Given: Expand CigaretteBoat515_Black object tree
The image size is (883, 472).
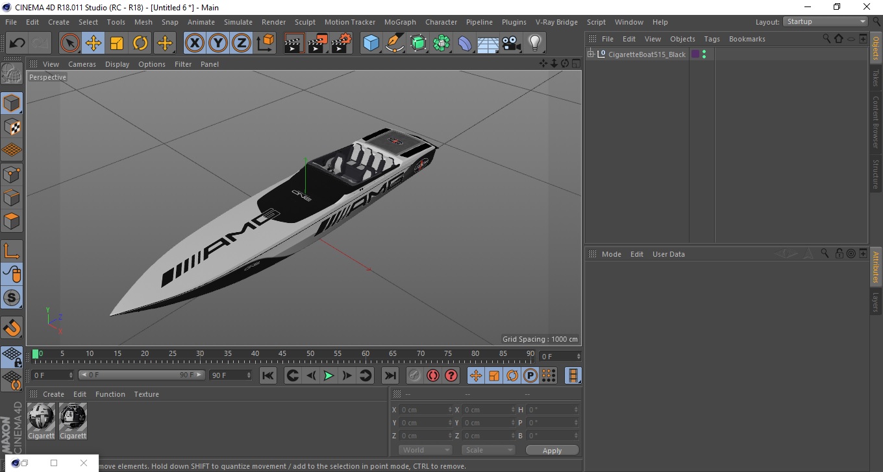Looking at the screenshot, I should (x=590, y=54).
